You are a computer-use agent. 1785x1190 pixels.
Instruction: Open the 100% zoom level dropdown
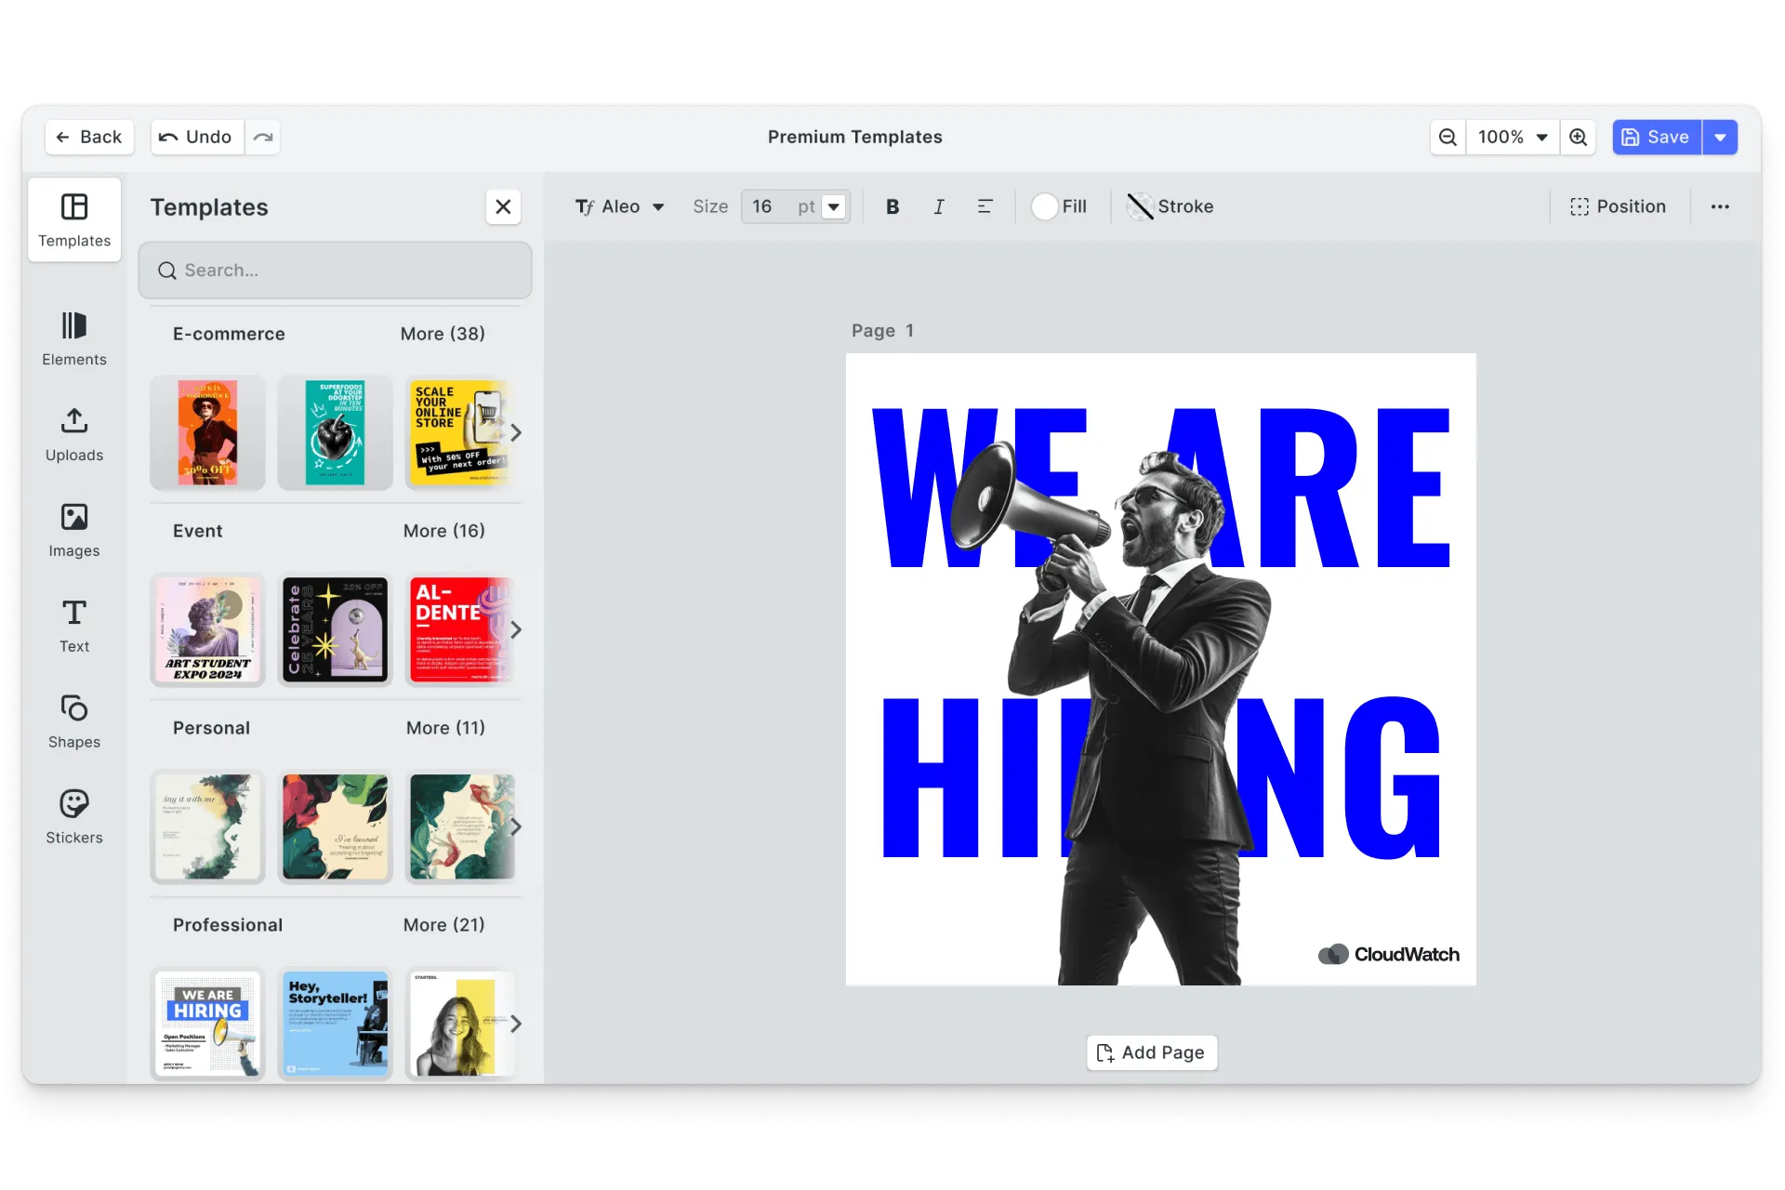(1513, 137)
